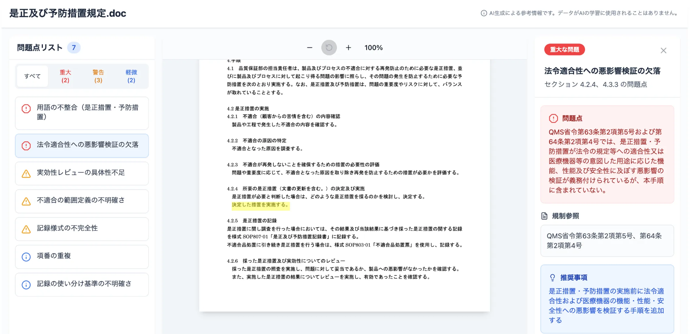Filter issues by 警告 (3) tab
Image resolution: width=697 pixels, height=334 pixels.
[98, 76]
